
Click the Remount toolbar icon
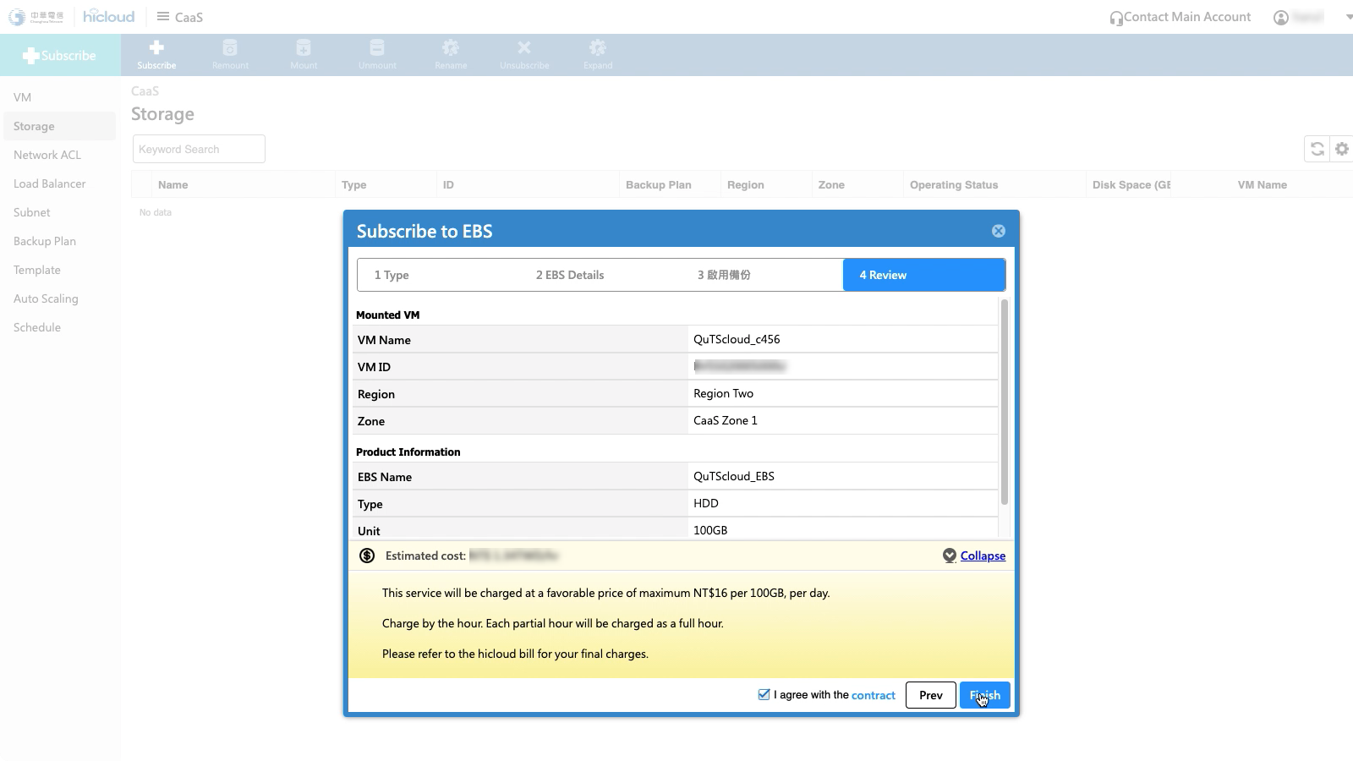point(230,48)
